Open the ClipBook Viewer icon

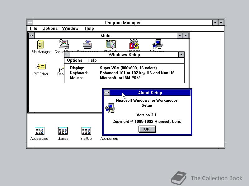[111, 44]
